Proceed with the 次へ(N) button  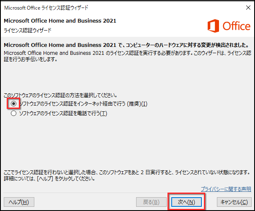click(x=186, y=202)
